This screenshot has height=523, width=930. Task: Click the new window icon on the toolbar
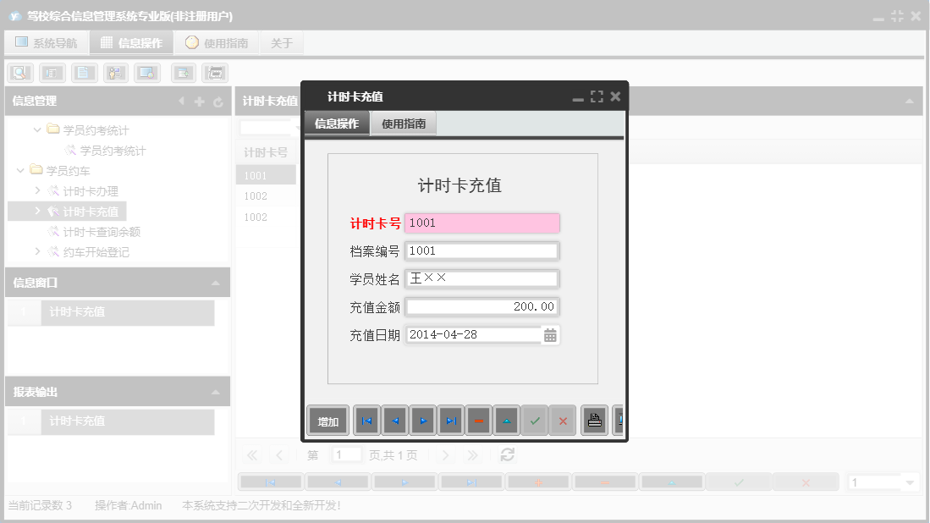(x=183, y=73)
